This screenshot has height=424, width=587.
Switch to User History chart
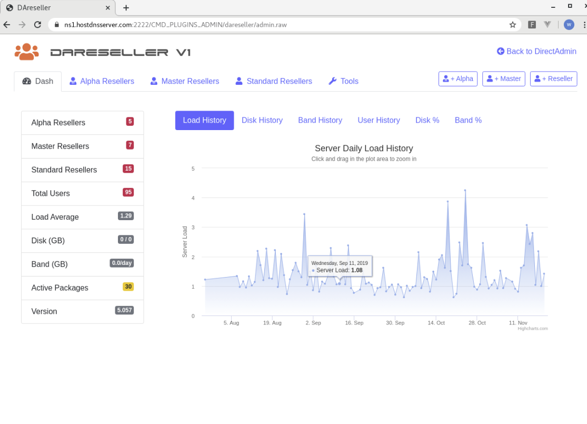pyautogui.click(x=379, y=120)
